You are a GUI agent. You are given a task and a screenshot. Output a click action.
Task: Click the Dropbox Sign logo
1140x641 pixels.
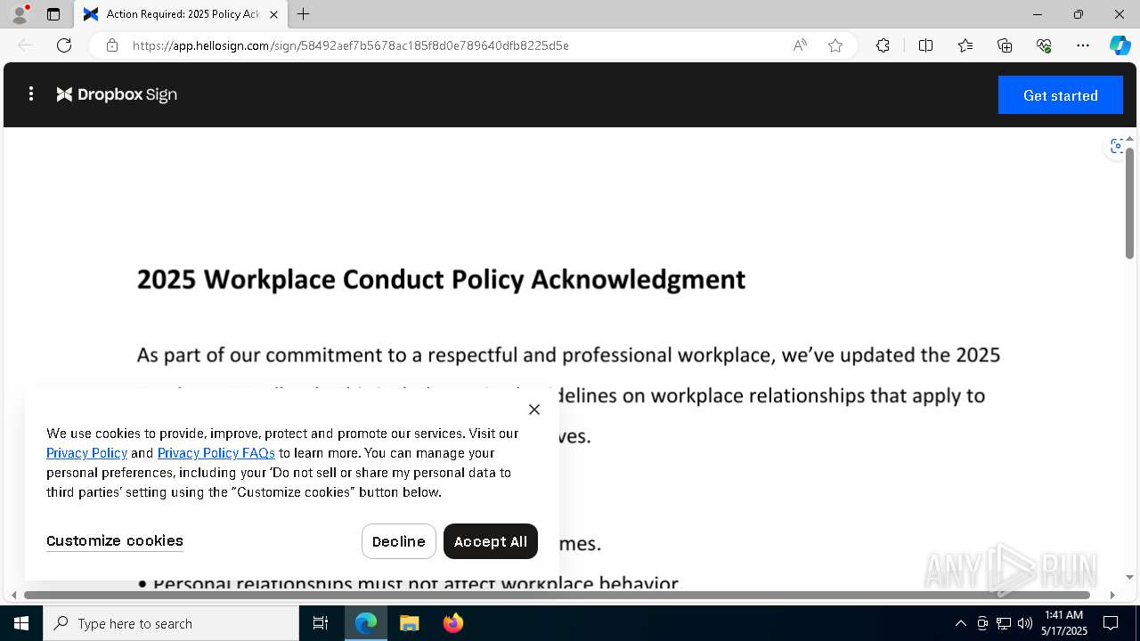coord(117,94)
